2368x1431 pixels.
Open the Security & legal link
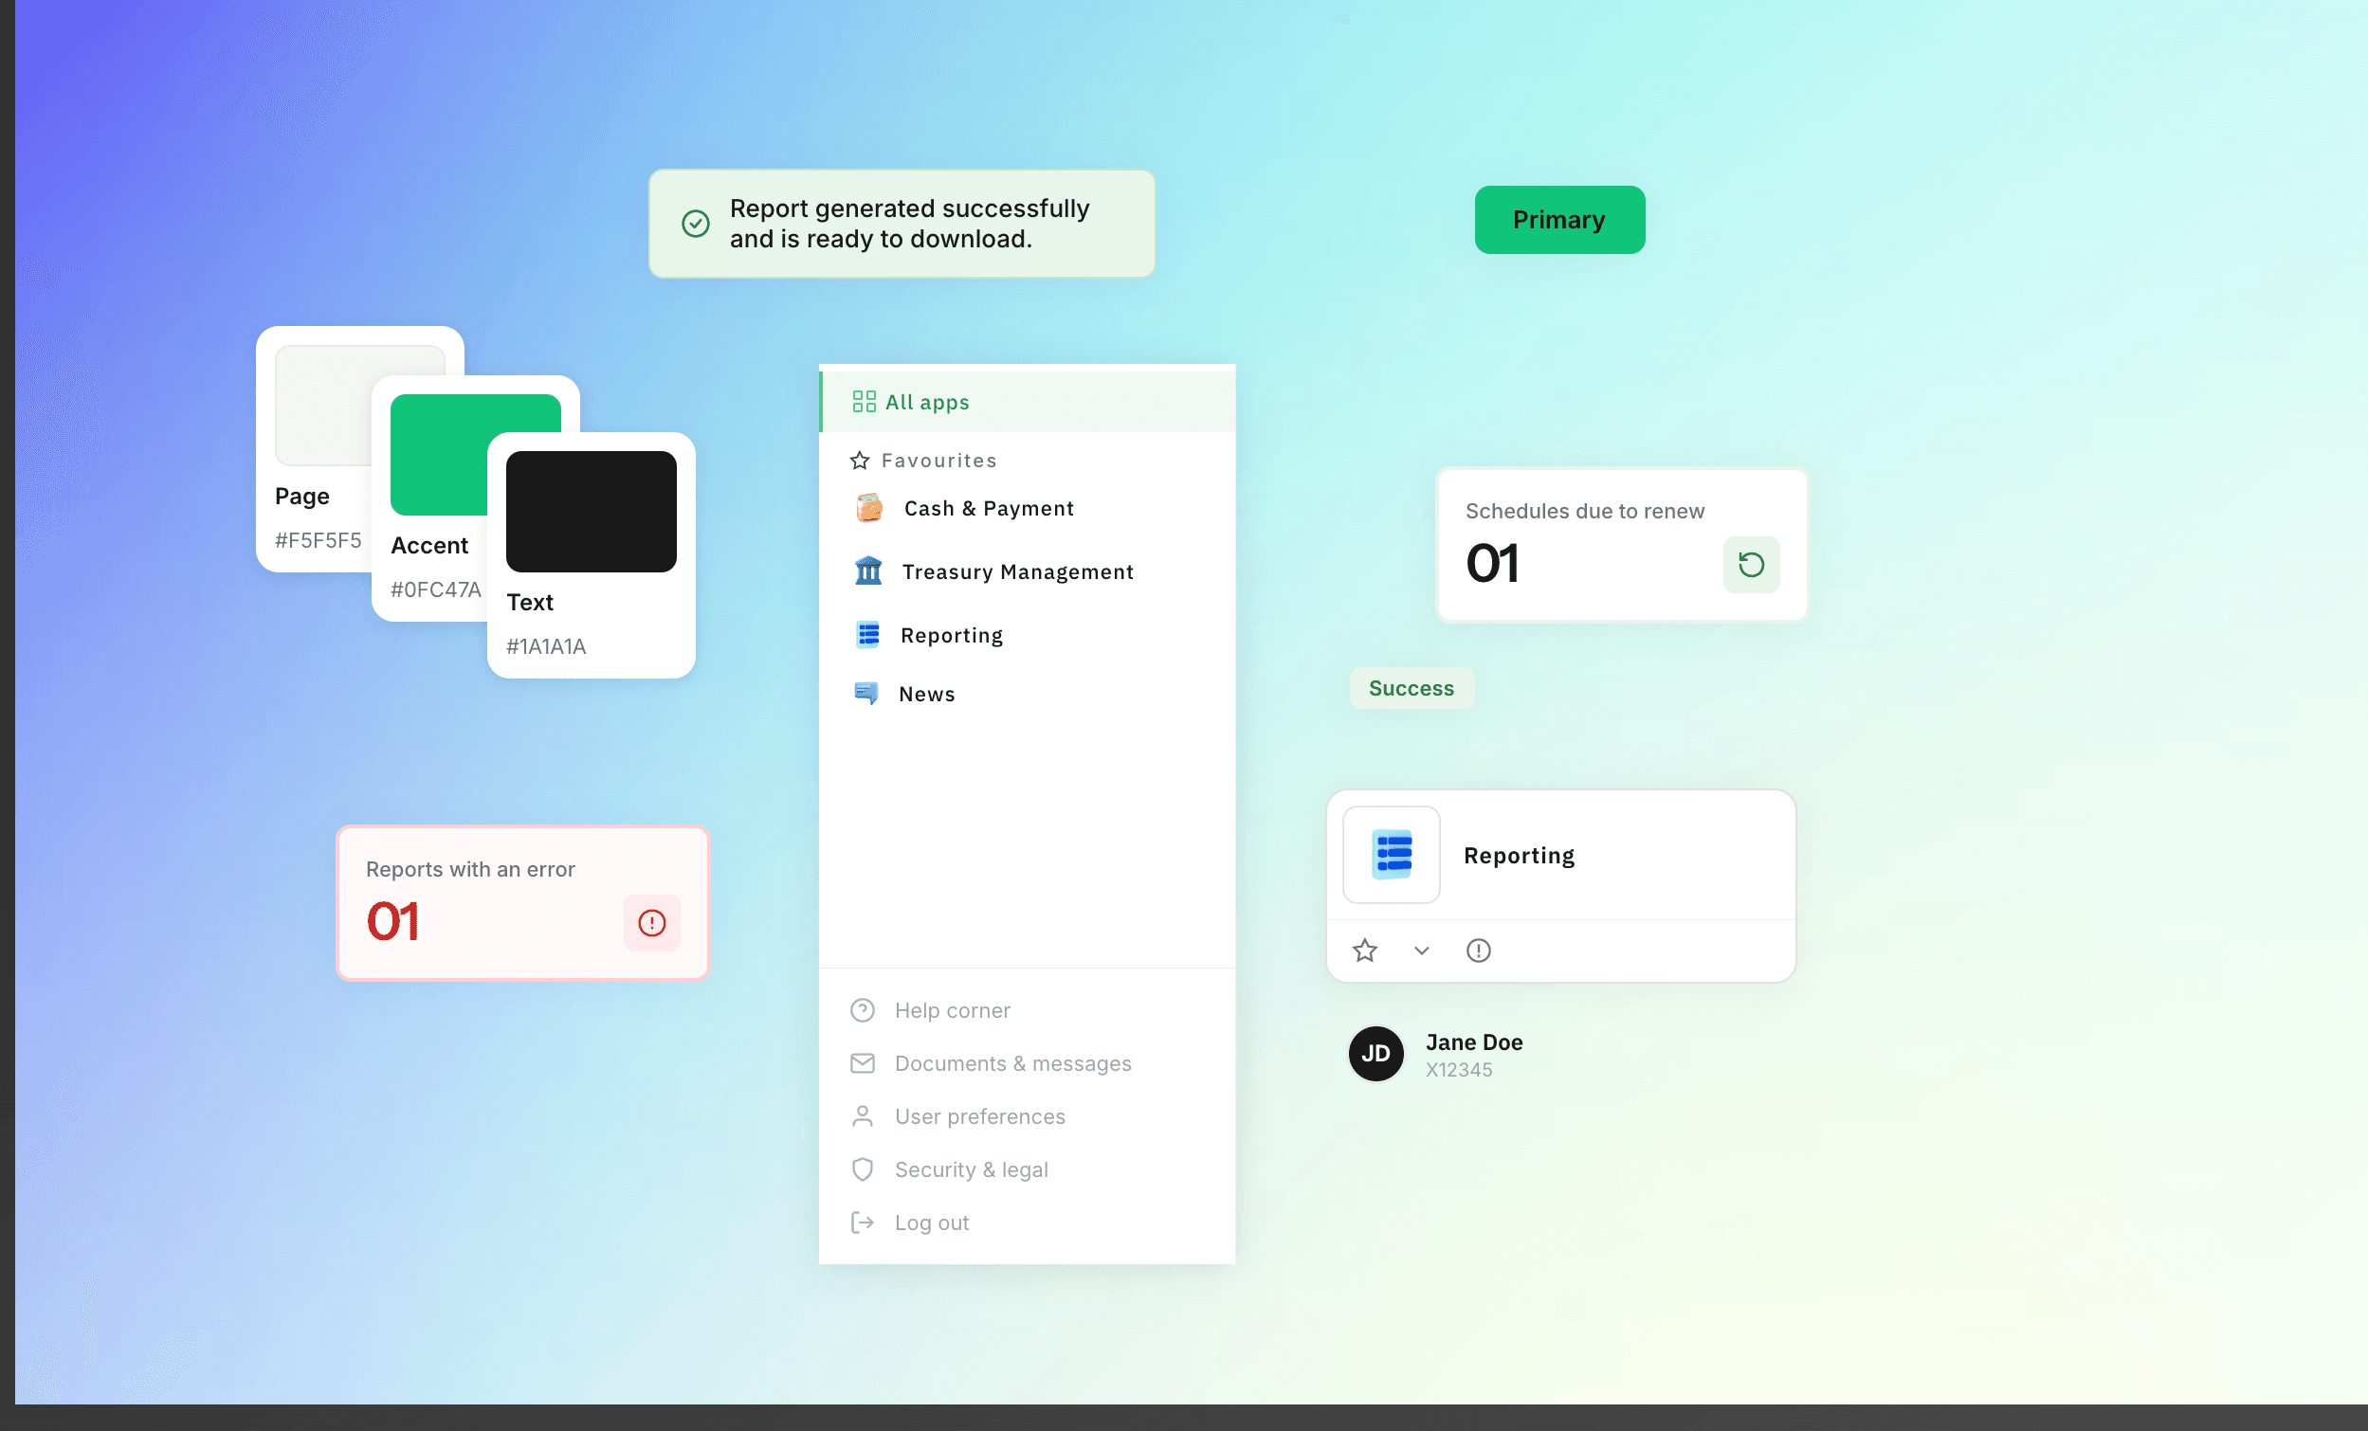pos(971,1168)
